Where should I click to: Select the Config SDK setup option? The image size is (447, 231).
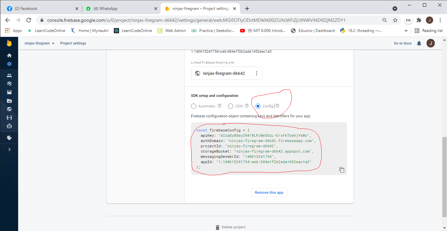click(x=258, y=106)
